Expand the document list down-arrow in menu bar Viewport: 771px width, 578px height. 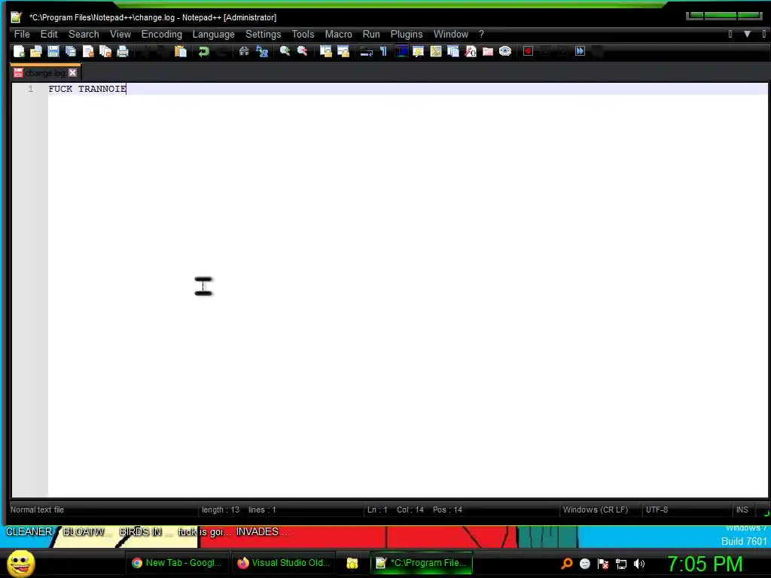747,34
